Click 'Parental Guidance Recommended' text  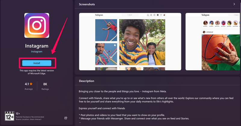pyautogui.click(x=30, y=117)
